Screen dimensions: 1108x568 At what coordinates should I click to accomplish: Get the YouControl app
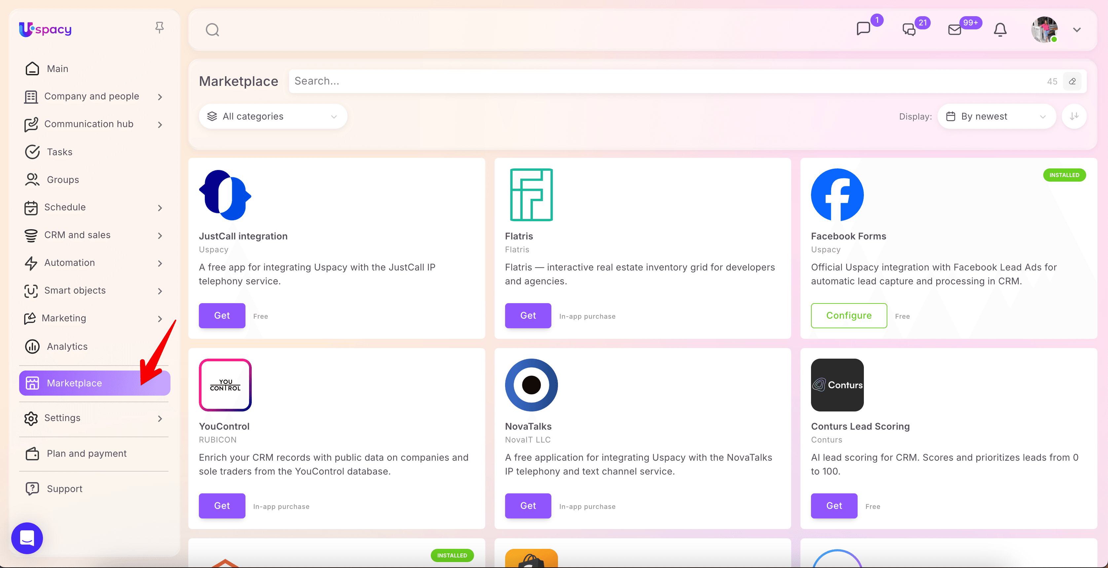pyautogui.click(x=222, y=506)
